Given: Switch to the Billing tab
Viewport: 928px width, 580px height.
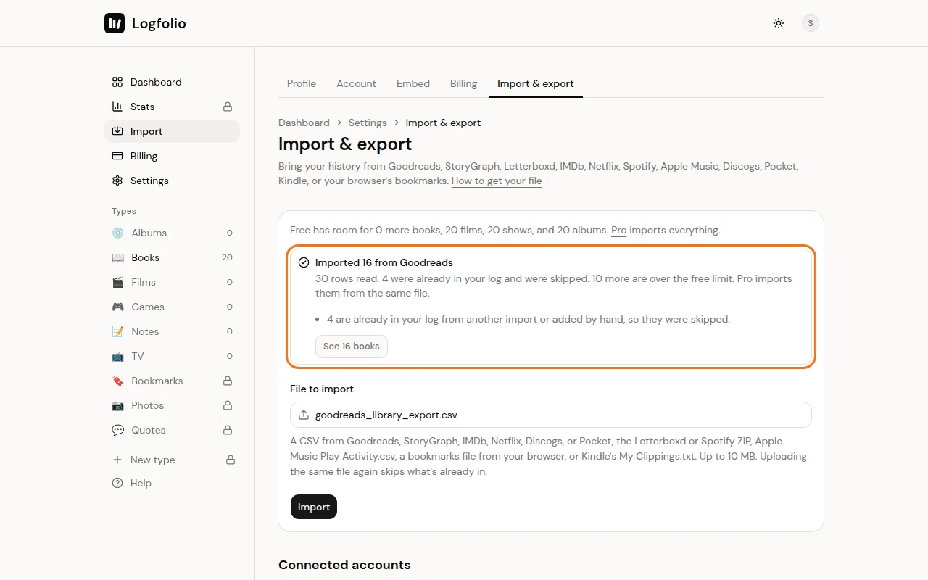Looking at the screenshot, I should tap(463, 83).
